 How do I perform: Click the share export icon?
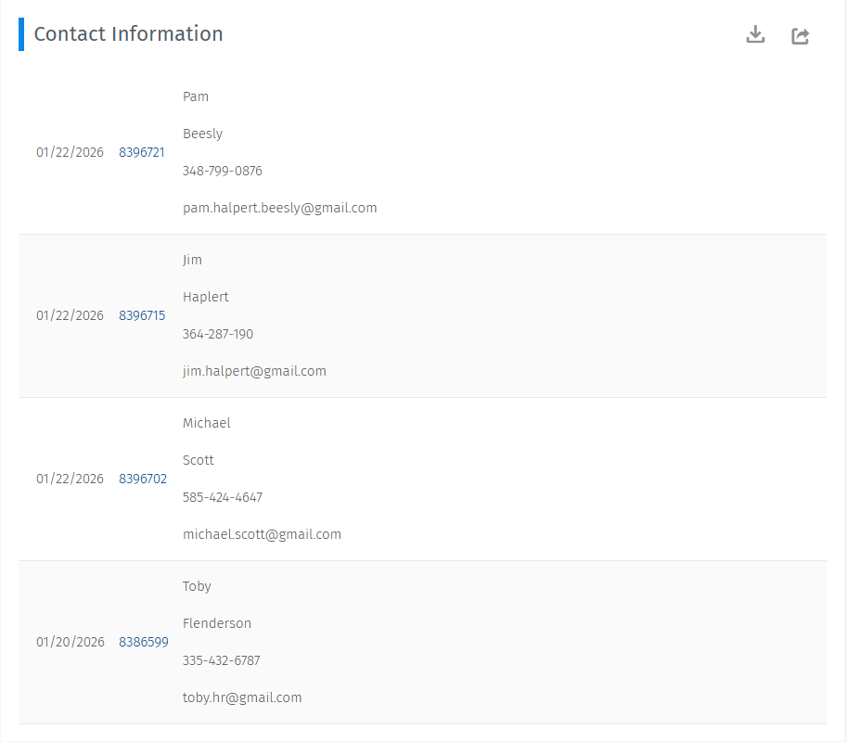(800, 36)
